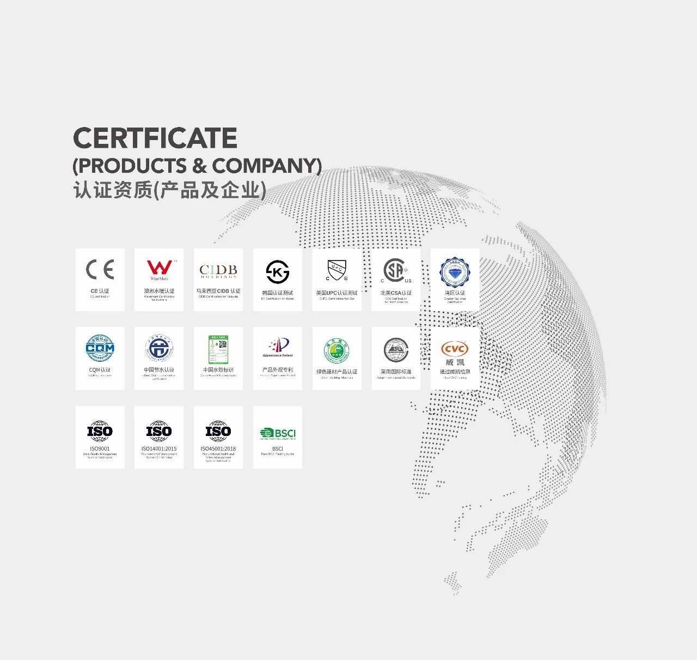Click the "CERTFICATE" heading

[x=155, y=138]
